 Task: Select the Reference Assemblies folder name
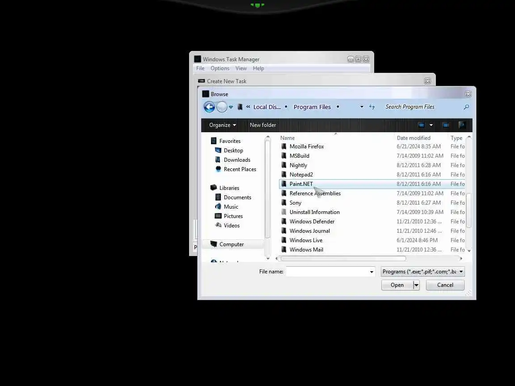(x=315, y=193)
